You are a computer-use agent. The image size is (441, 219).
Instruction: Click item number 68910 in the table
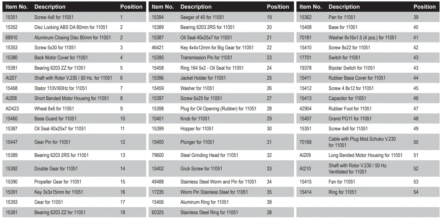[11, 37]
